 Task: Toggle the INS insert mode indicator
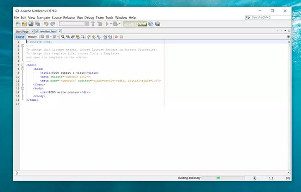click(x=288, y=178)
